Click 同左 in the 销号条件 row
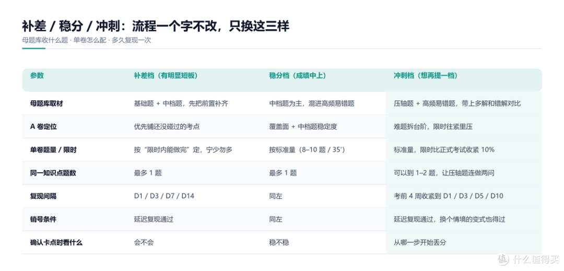 tap(276, 219)
